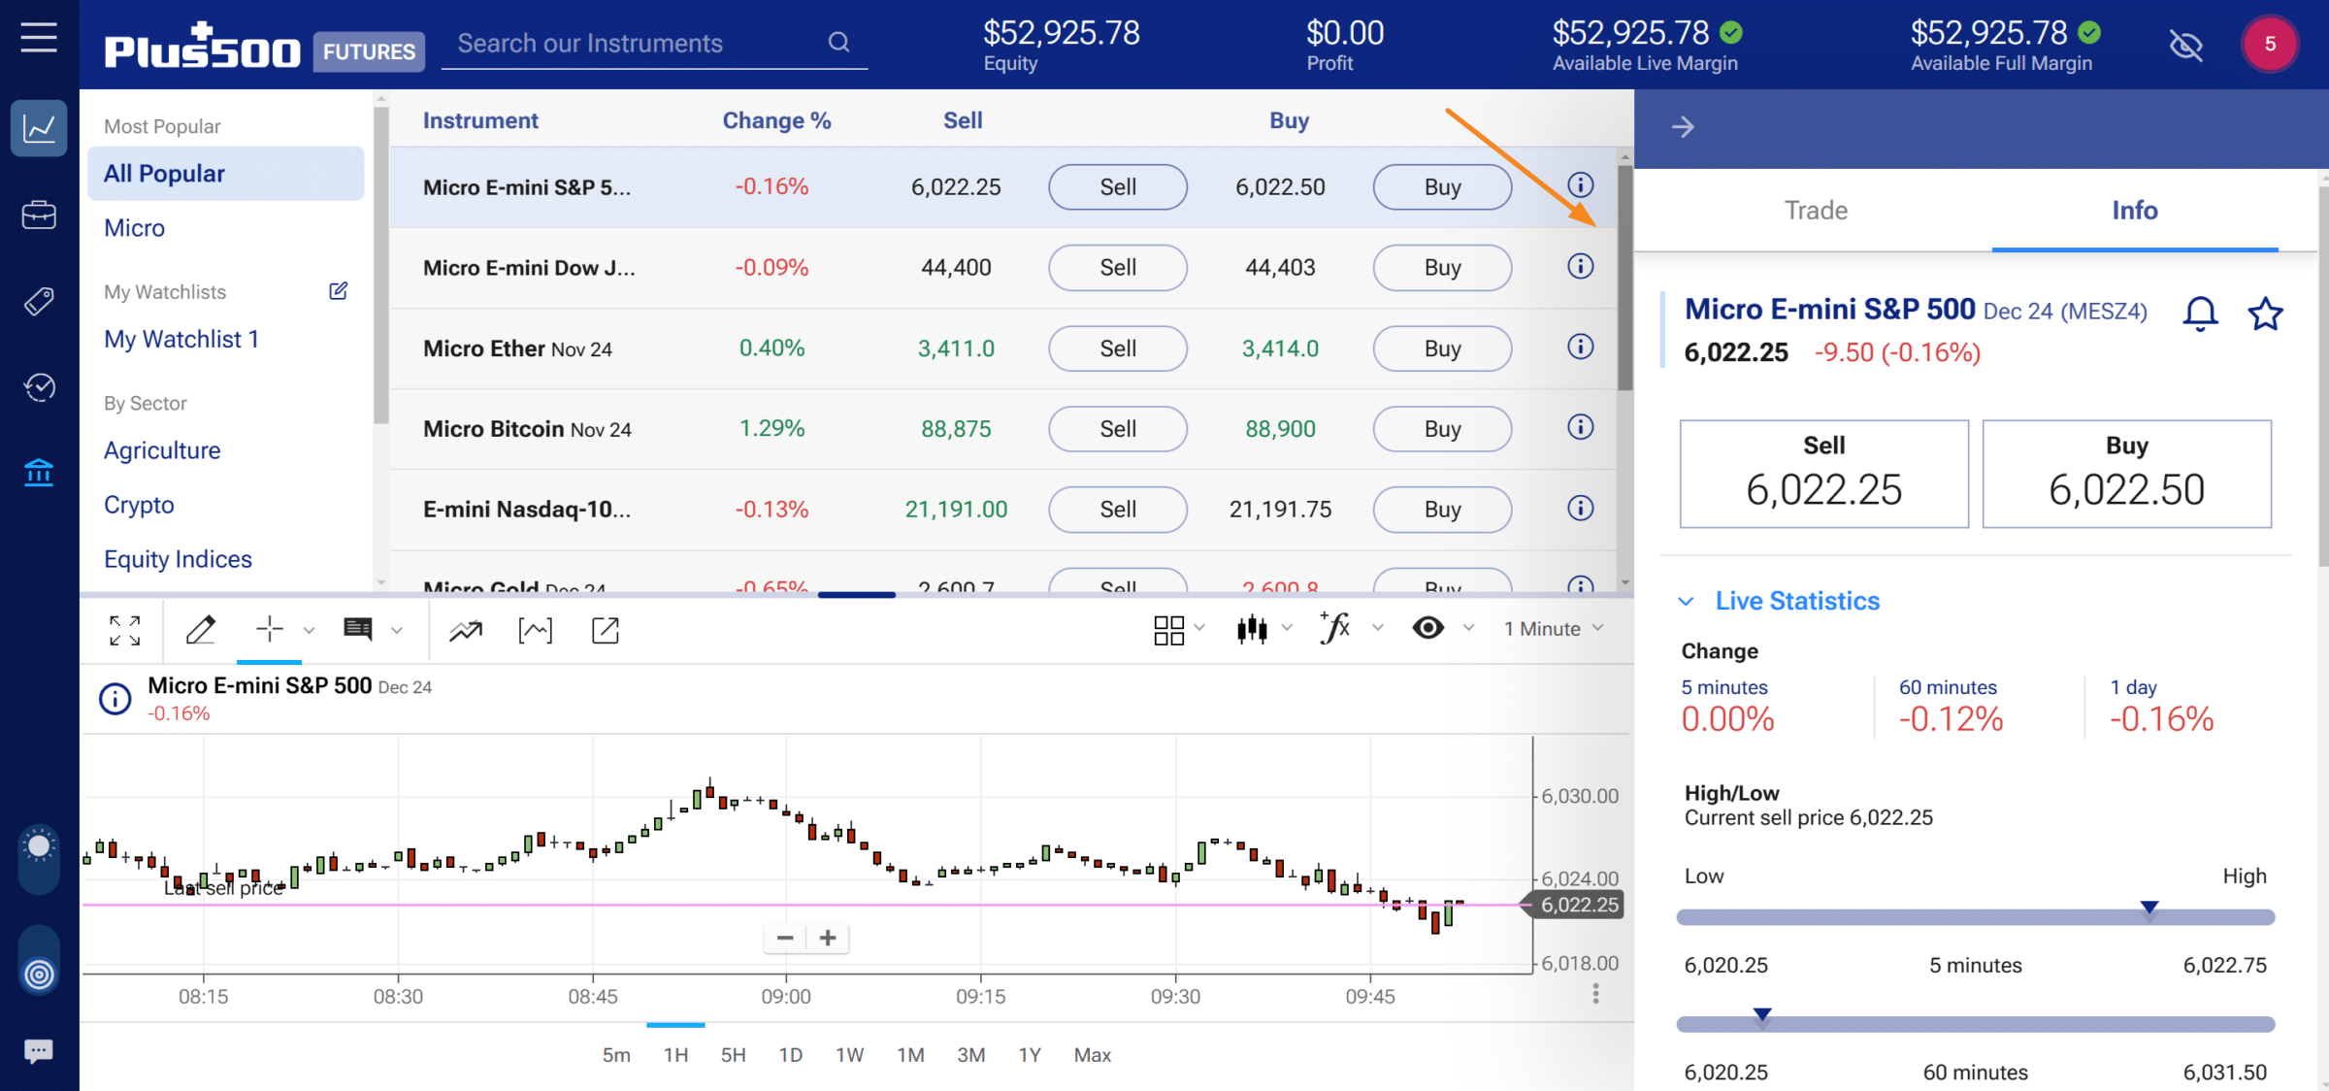
Task: Click 60 minutes high/low range slider
Action: pos(1976,1024)
